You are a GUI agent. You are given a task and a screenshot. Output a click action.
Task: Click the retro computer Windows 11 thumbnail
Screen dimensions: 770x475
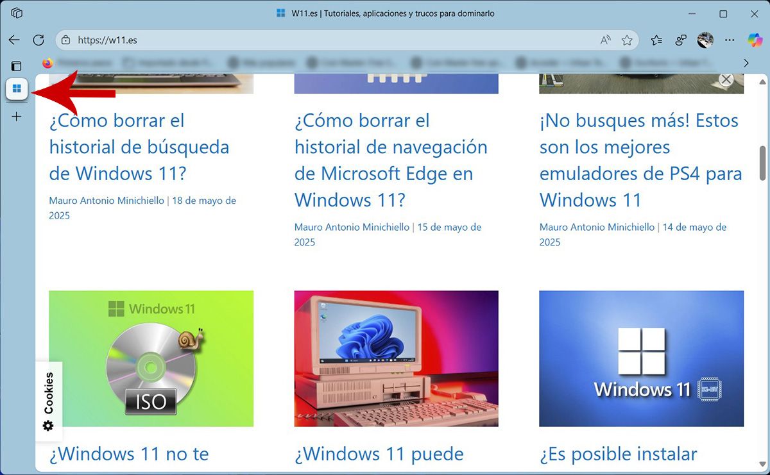point(396,358)
